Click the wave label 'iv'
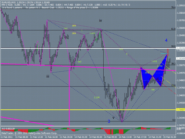Image resolution: width=185 pixels, height=139 pixels. coord(101,21)
